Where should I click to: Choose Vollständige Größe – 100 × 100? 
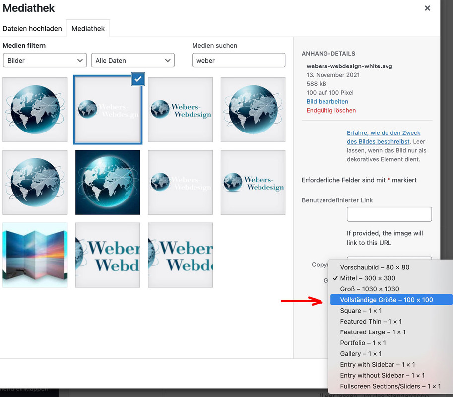(x=391, y=300)
